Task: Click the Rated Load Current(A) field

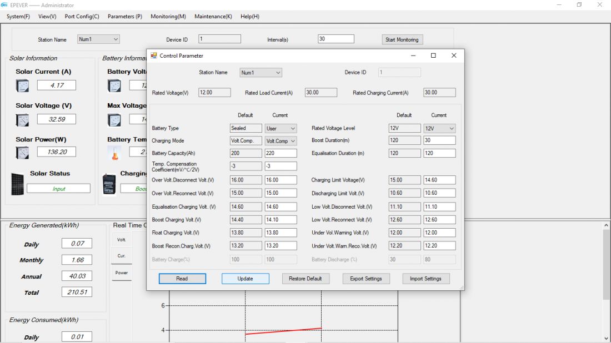Action: 321,93
